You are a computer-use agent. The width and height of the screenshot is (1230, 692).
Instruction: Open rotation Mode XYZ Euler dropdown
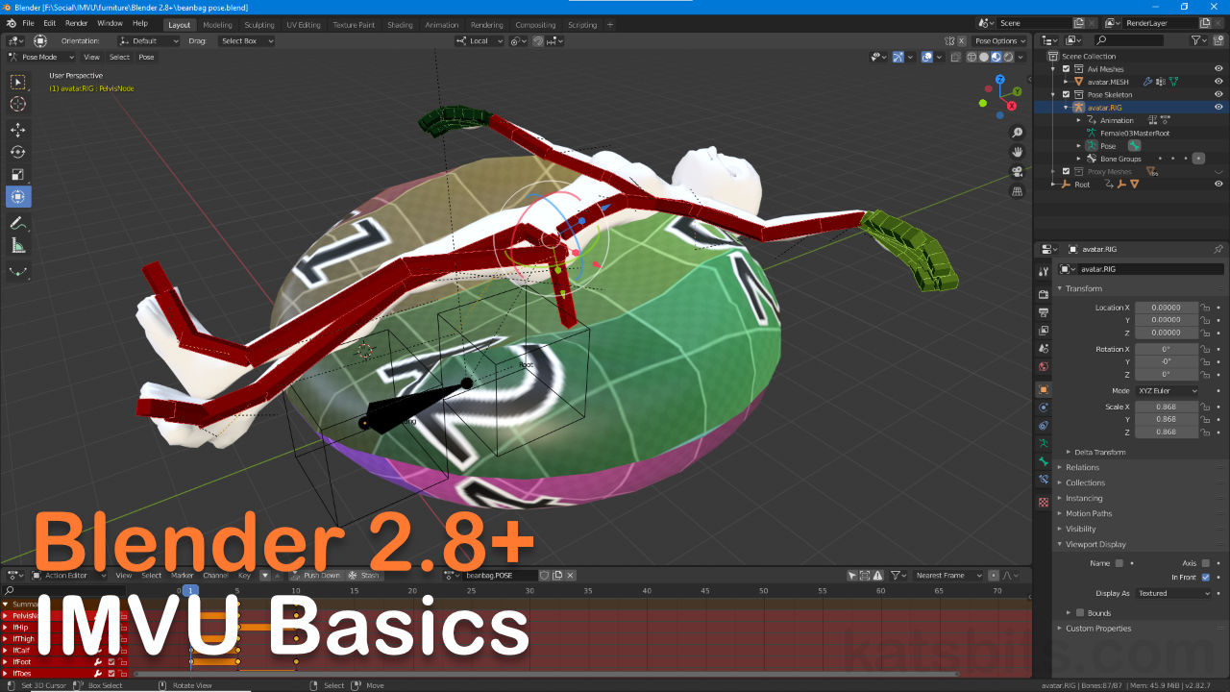pyautogui.click(x=1168, y=391)
